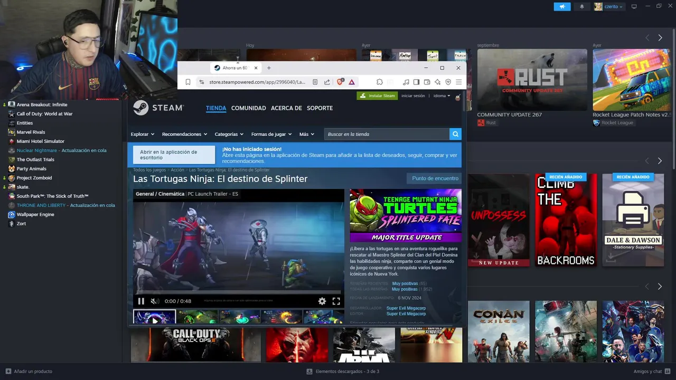The image size is (676, 380).
Task: Expand the Más dropdown
Action: tap(307, 134)
